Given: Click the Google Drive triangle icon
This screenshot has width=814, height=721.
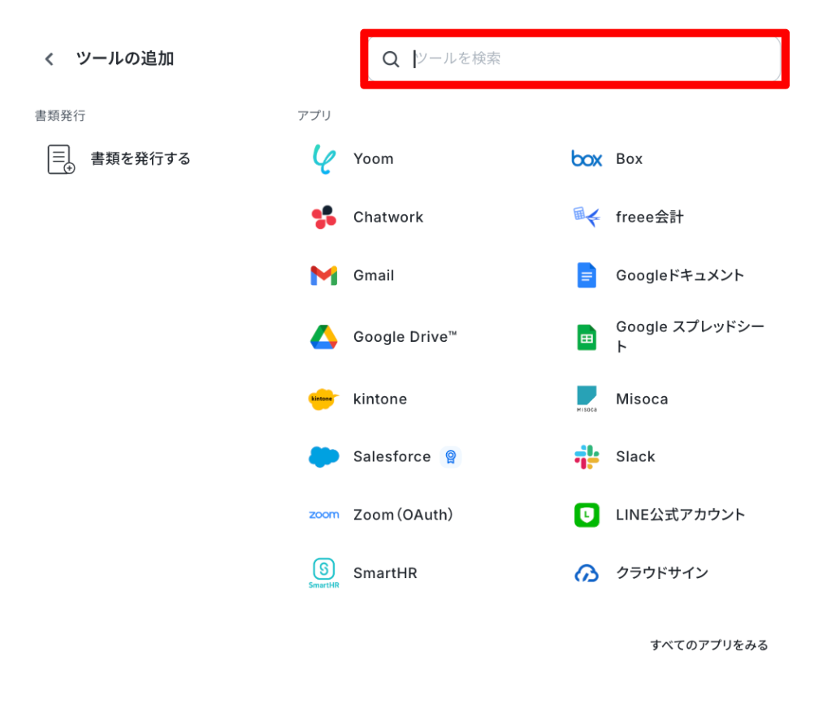Looking at the screenshot, I should [324, 337].
